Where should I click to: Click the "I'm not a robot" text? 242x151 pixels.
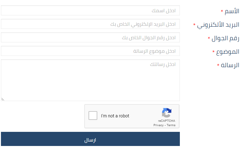click(x=115, y=116)
